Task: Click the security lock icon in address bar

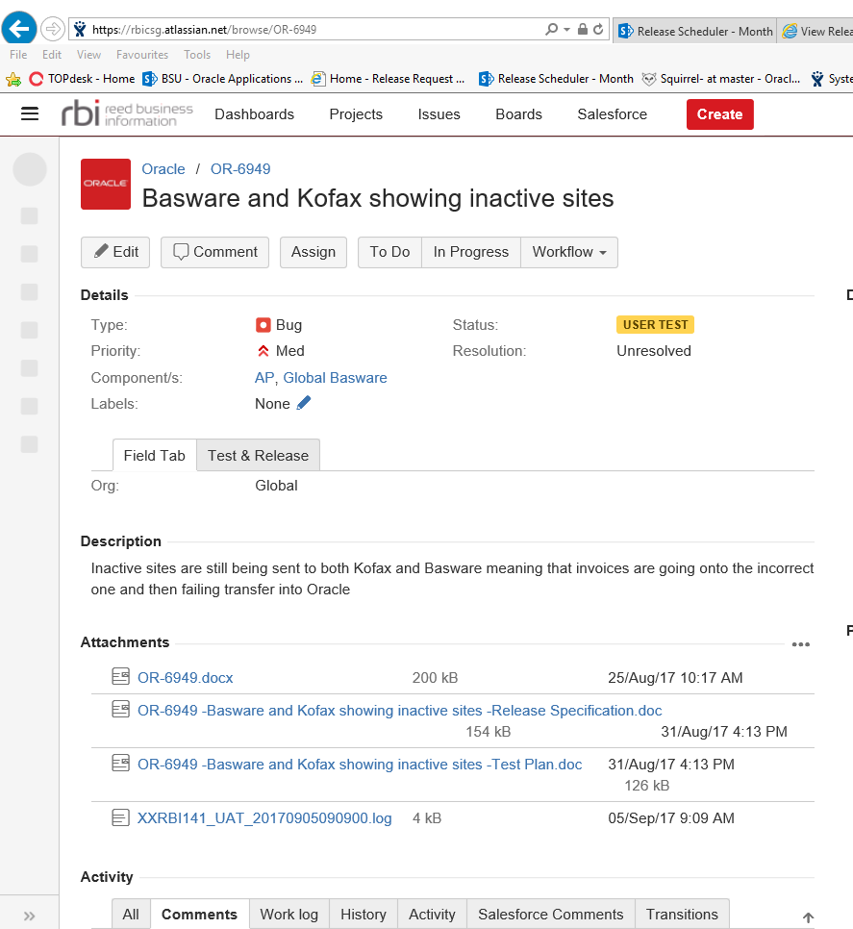Action: pyautogui.click(x=583, y=29)
